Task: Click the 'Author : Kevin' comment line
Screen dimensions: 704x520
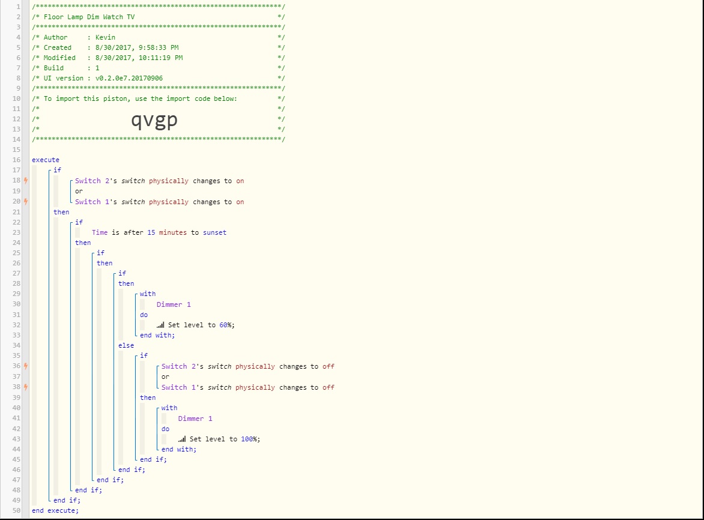Action: [79, 37]
